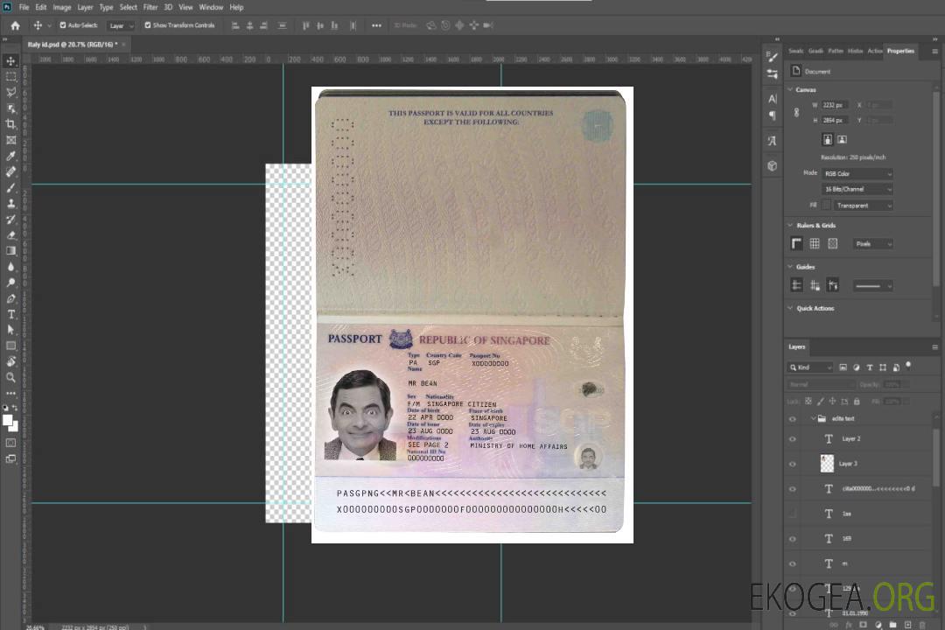Toggle the grid display button
This screenshot has width=945, height=630.
[x=815, y=243]
